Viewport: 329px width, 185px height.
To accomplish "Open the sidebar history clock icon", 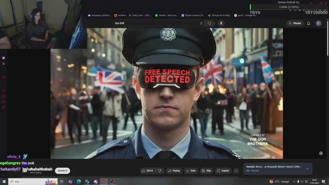I will pos(3,96).
